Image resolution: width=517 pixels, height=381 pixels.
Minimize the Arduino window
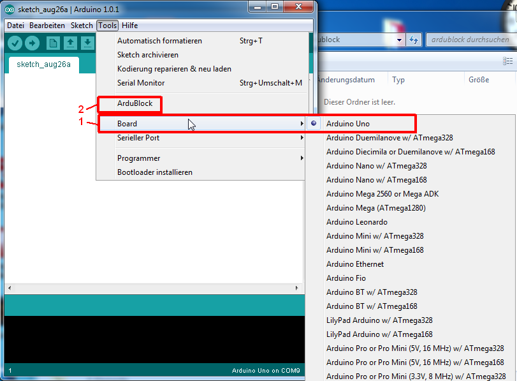point(258,6)
